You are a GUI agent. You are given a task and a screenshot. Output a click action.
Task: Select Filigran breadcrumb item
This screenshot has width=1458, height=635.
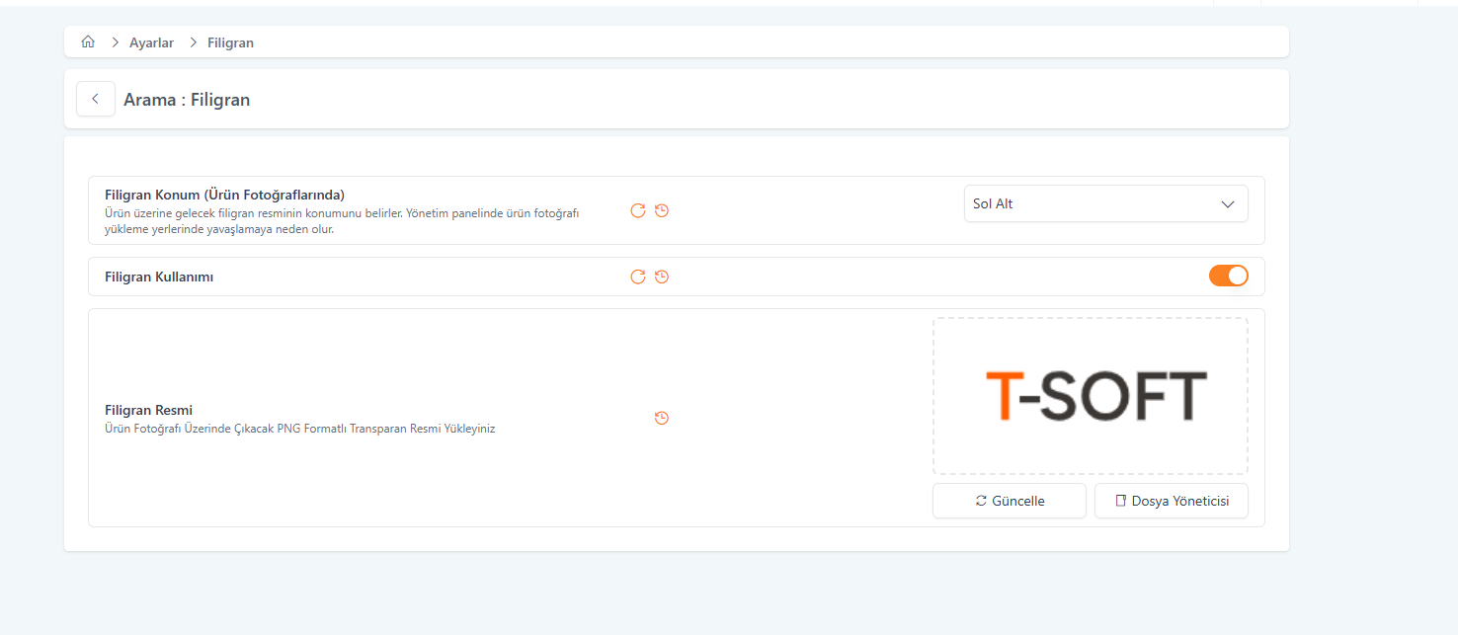click(230, 42)
